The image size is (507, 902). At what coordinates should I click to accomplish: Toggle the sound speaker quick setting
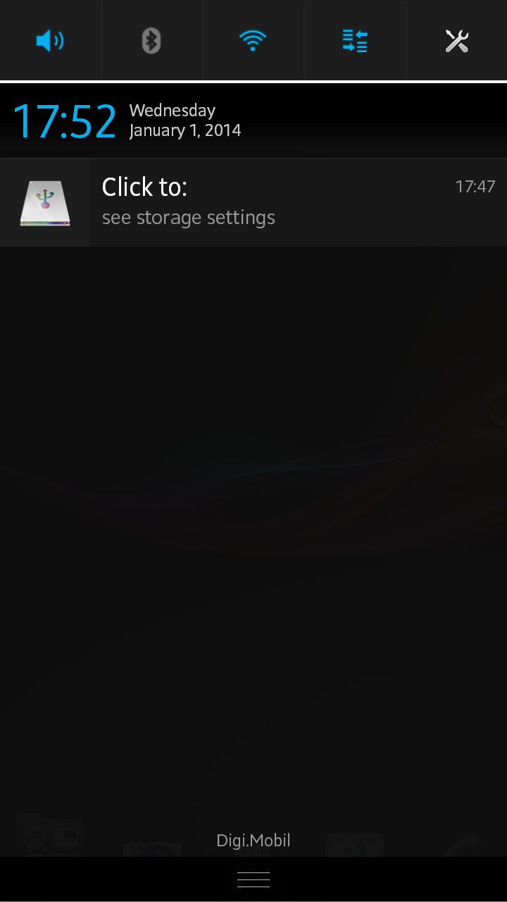[50, 41]
